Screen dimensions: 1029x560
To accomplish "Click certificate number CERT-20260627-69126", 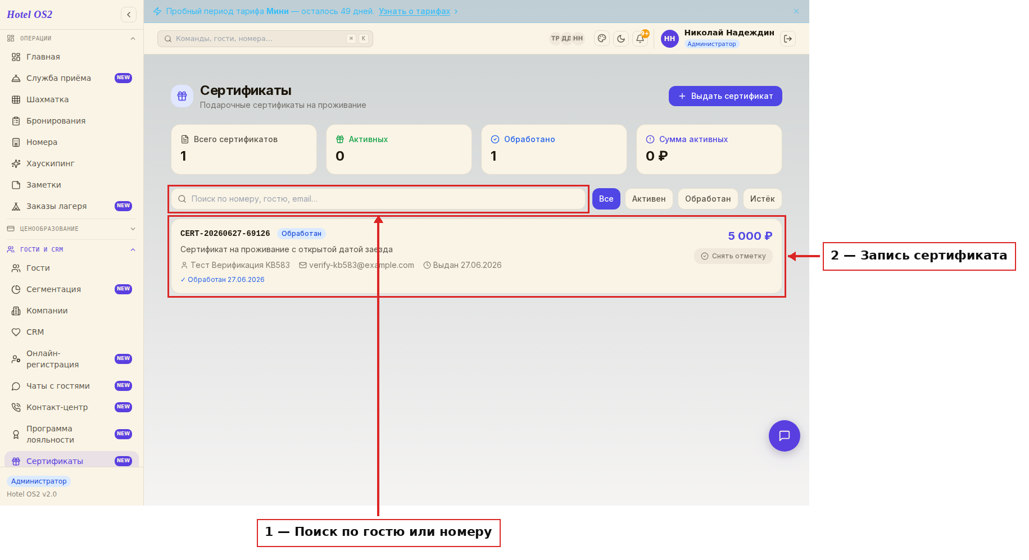I will [x=225, y=234].
